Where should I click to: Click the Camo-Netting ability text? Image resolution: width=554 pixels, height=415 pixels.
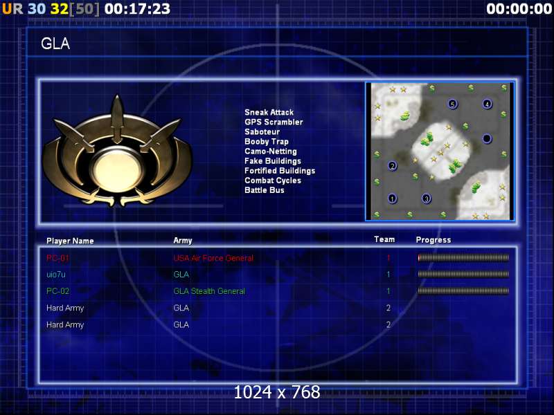[x=271, y=151]
